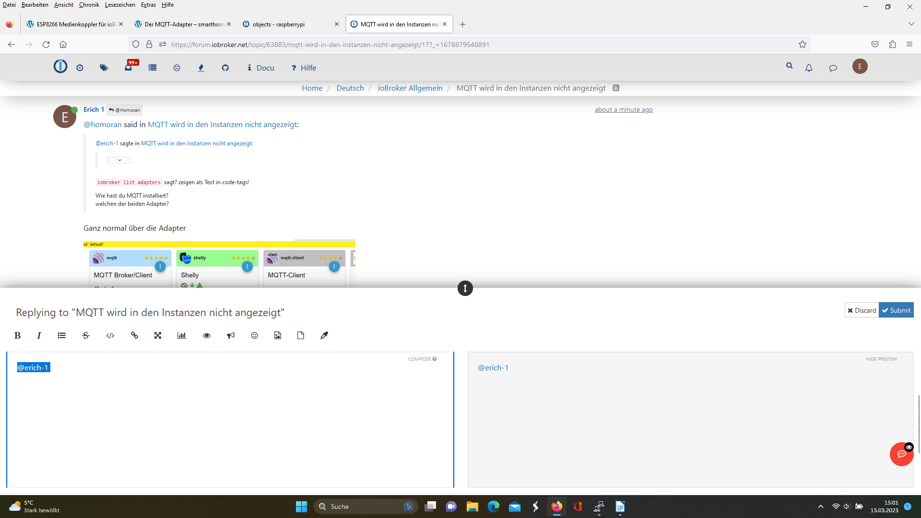The width and height of the screenshot is (921, 518).
Task: Open the popular topics flame icon
Action: 201,68
